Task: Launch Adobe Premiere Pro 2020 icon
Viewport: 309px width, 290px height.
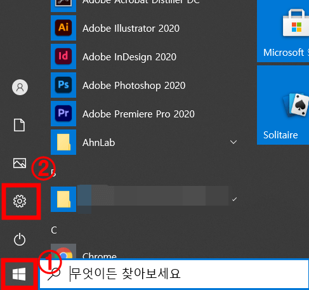Action: (63, 114)
